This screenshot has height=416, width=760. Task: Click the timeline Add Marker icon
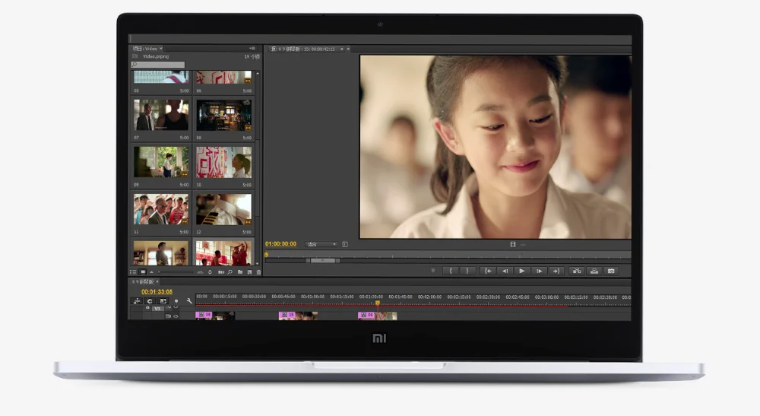click(176, 301)
